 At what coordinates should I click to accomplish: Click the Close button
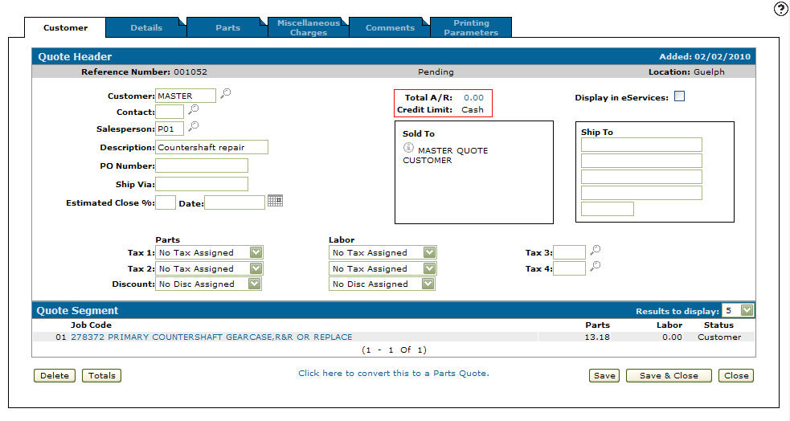(736, 376)
